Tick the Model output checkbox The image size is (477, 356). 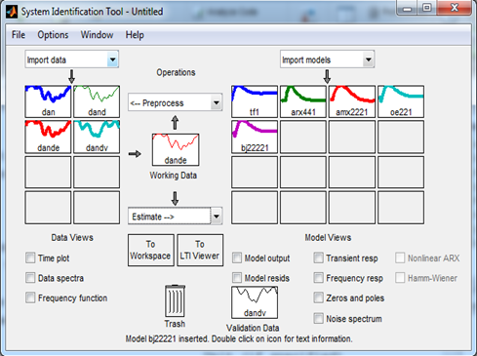tap(237, 258)
